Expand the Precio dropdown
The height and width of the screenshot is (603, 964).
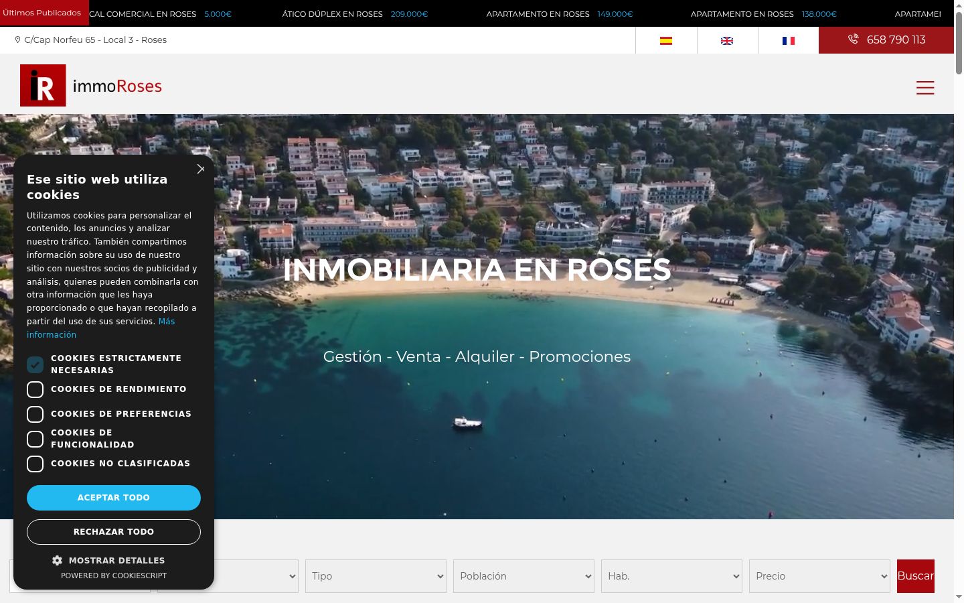coord(819,576)
